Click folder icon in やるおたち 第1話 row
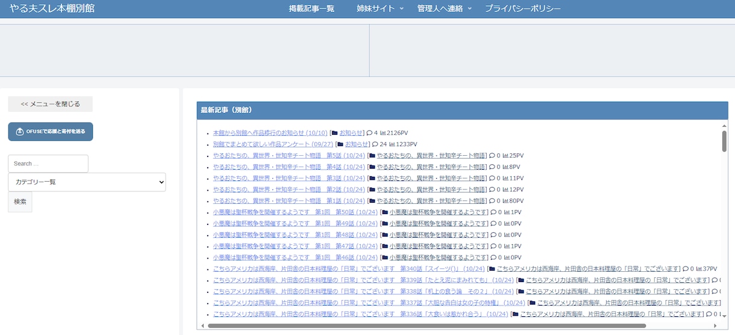Image resolution: width=735 pixels, height=335 pixels. [372, 201]
